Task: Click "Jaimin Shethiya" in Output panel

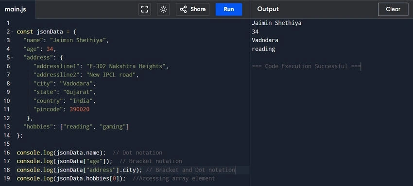Action: click(276, 23)
